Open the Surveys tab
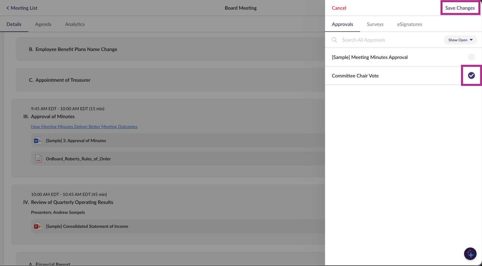The height and width of the screenshot is (266, 482). point(375,24)
